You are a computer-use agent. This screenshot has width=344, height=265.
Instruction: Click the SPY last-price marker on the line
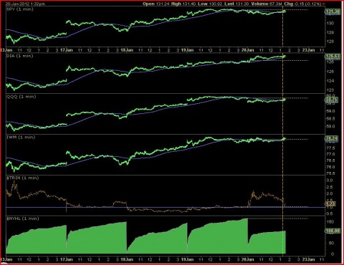point(284,11)
